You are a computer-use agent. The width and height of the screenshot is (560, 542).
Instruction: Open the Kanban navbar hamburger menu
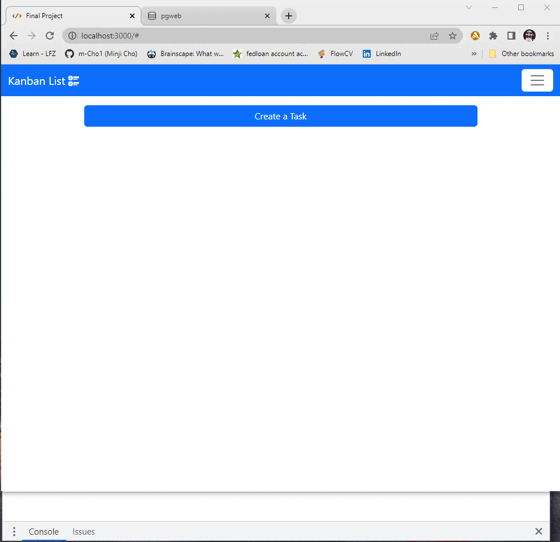click(537, 80)
